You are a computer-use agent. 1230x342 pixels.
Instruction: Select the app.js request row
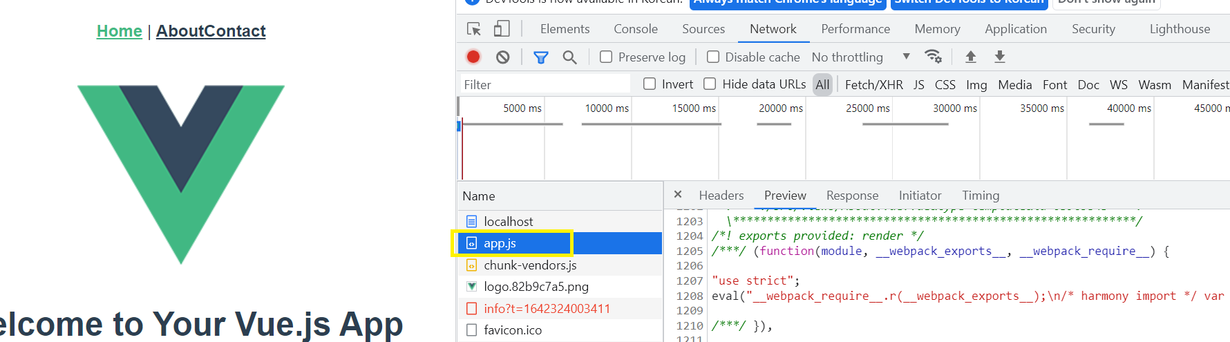(x=560, y=243)
